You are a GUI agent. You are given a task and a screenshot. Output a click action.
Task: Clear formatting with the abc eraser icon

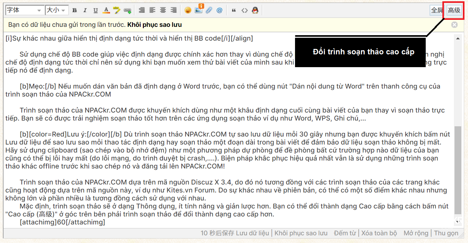pos(117,10)
